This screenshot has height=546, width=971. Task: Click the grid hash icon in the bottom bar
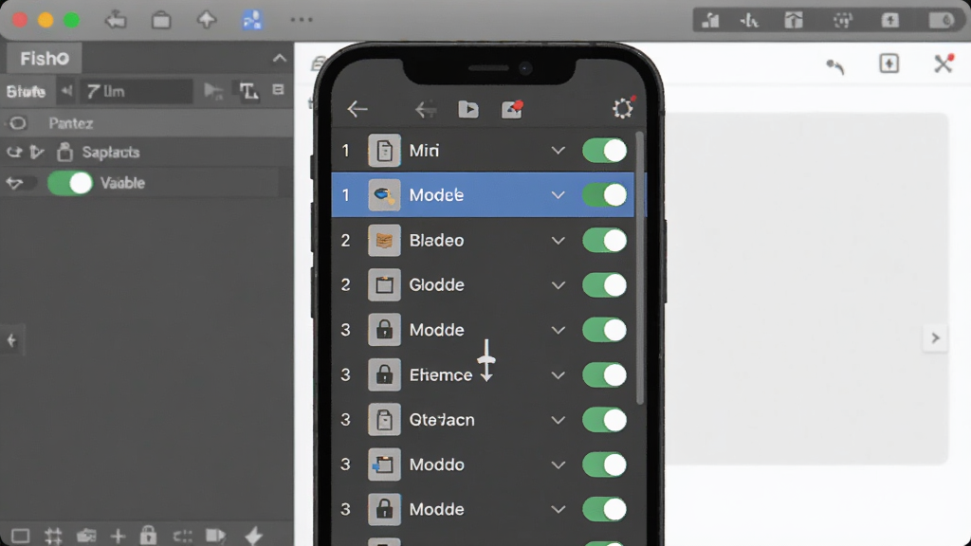click(53, 537)
